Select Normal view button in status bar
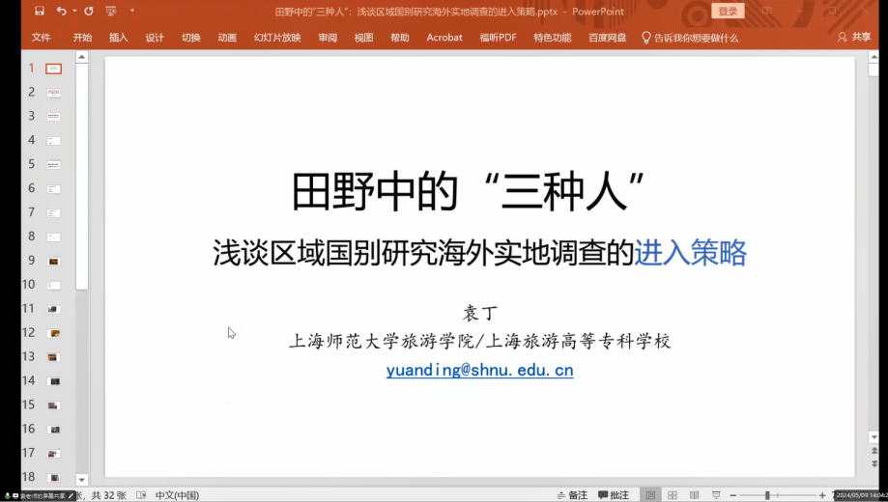 click(649, 495)
